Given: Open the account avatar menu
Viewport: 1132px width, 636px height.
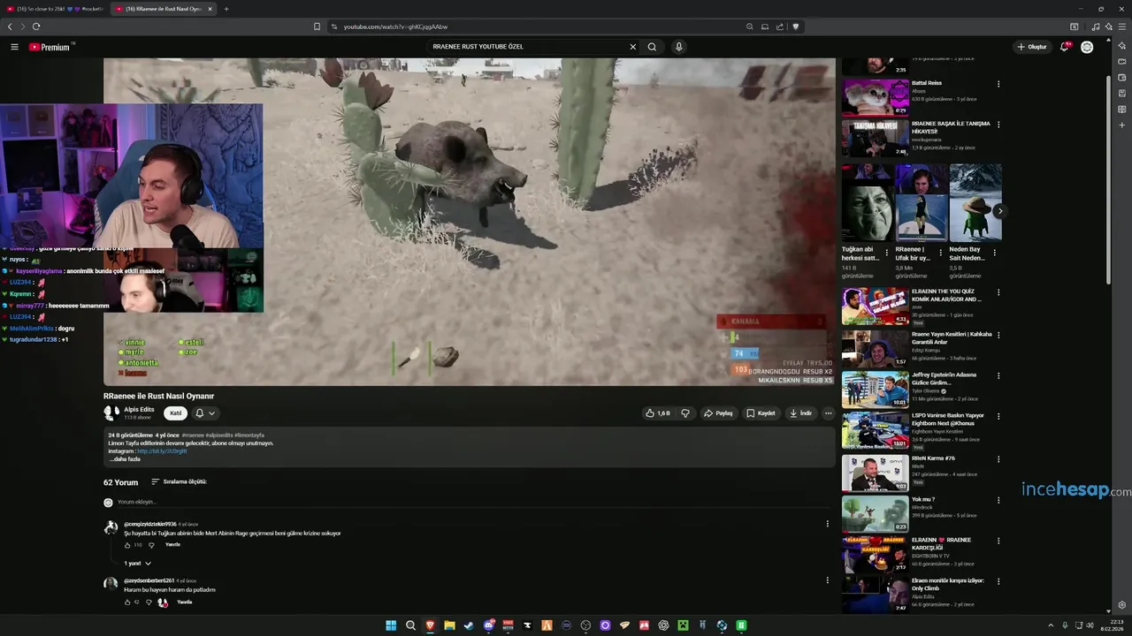Looking at the screenshot, I should click(1087, 47).
